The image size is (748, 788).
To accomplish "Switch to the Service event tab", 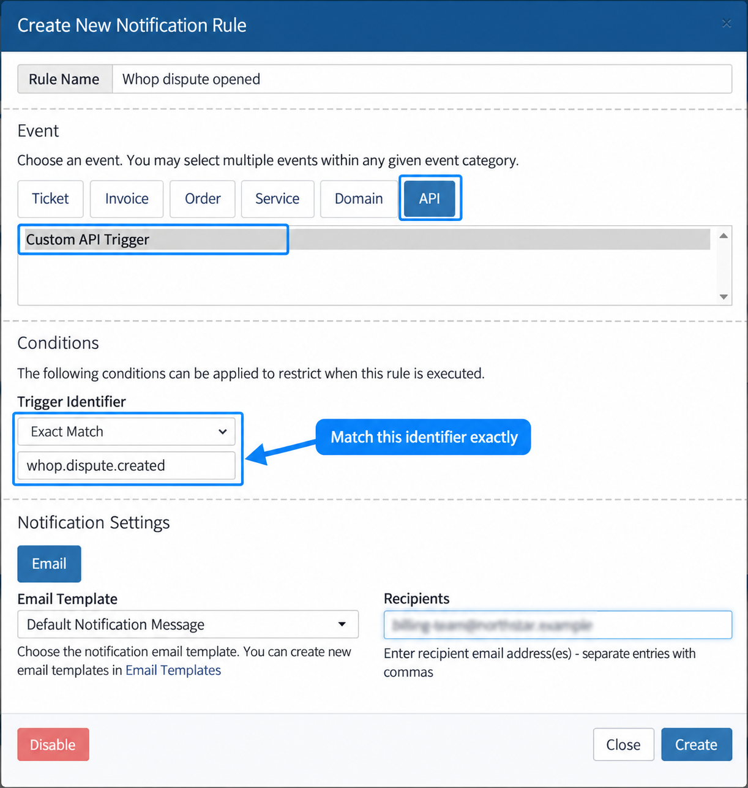I will (x=277, y=198).
